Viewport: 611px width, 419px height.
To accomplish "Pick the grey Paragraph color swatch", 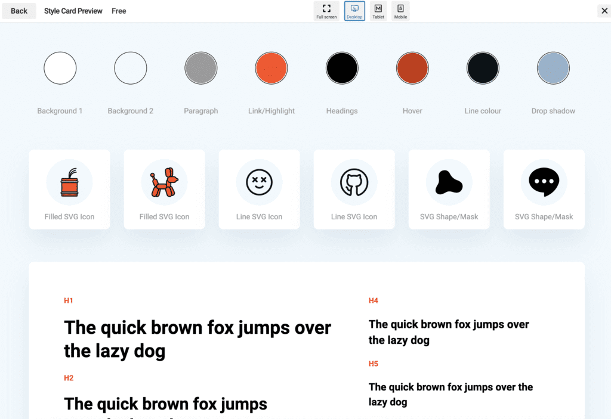I will (x=200, y=68).
